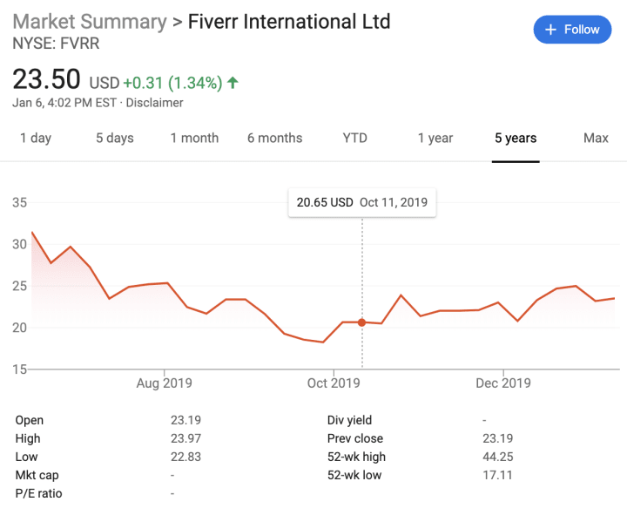627x522 pixels.
Task: Click the 52-wk high value 44.25
Action: (498, 457)
